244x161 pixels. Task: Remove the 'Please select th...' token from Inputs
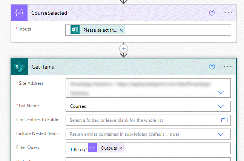121,30
